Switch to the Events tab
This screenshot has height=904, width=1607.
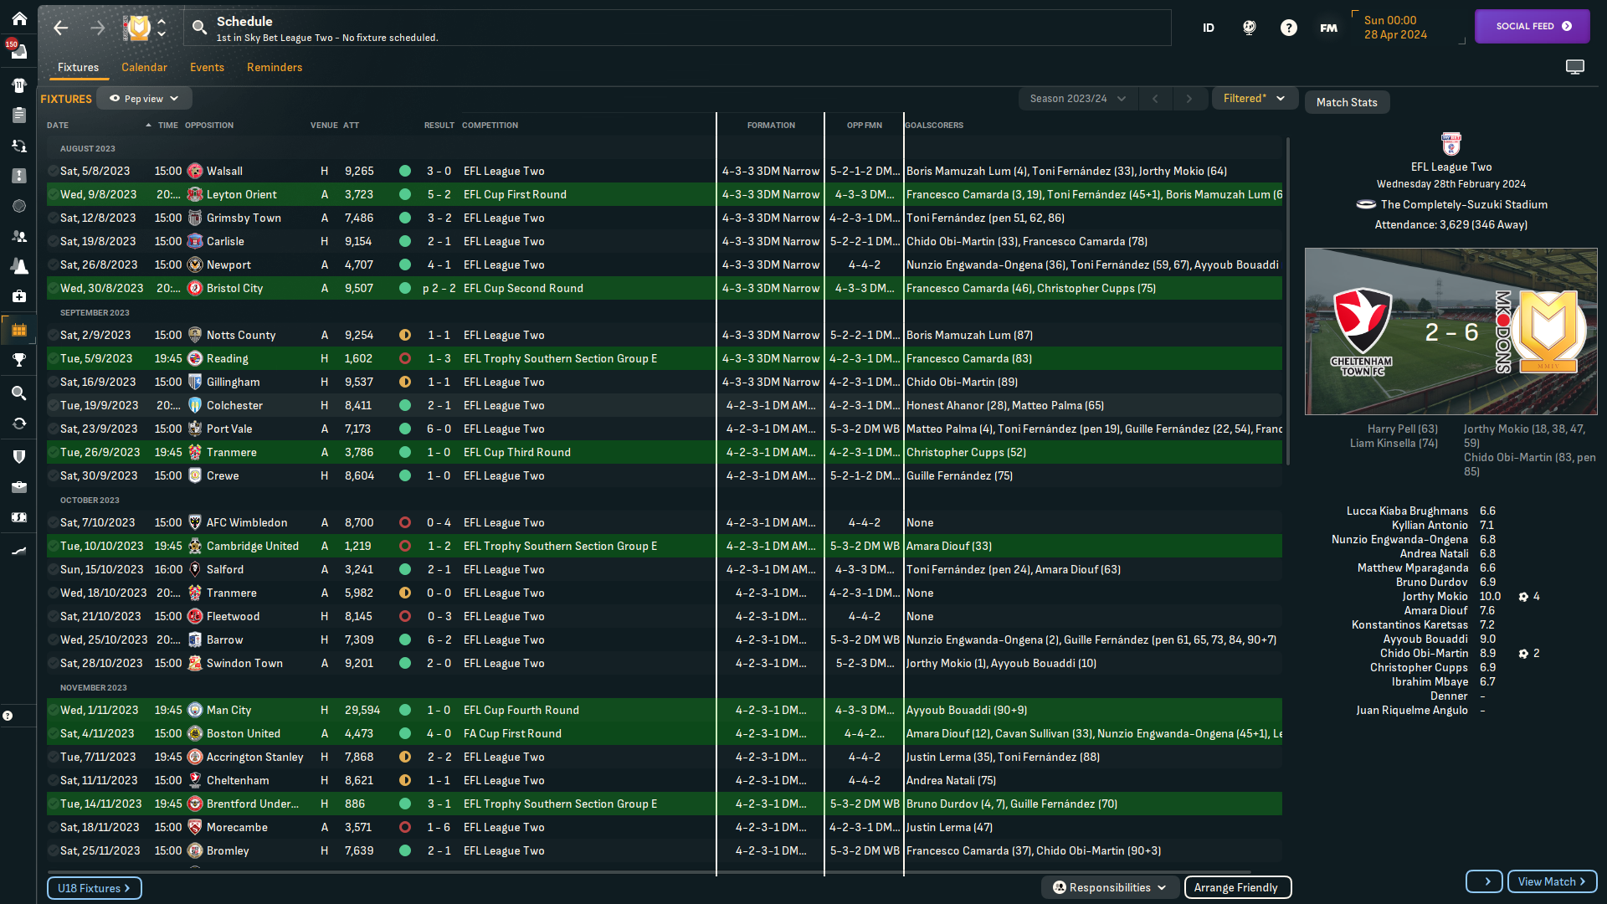tap(207, 68)
